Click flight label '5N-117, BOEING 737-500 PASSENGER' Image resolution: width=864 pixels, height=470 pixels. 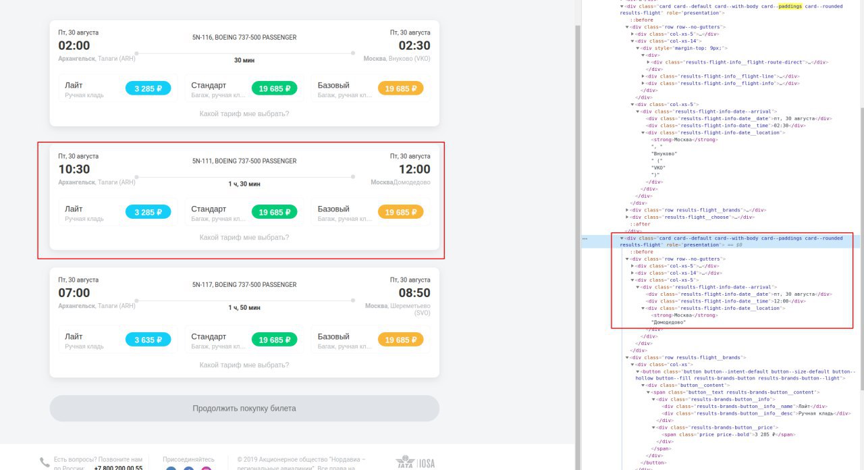tap(244, 285)
